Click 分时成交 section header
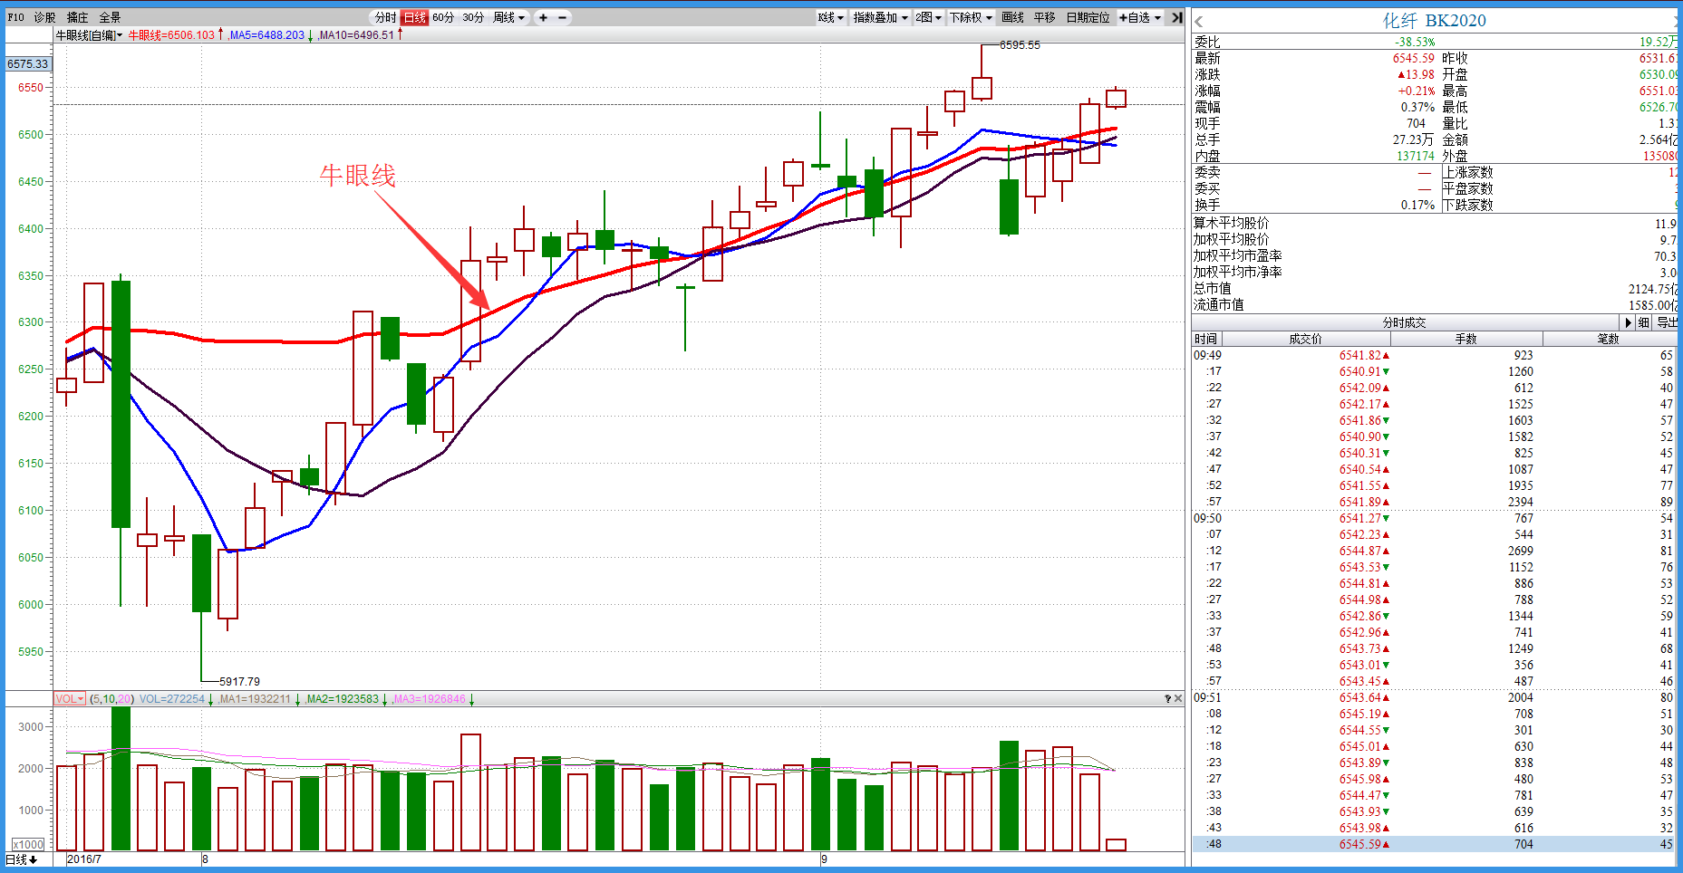Image resolution: width=1683 pixels, height=873 pixels. tap(1404, 322)
